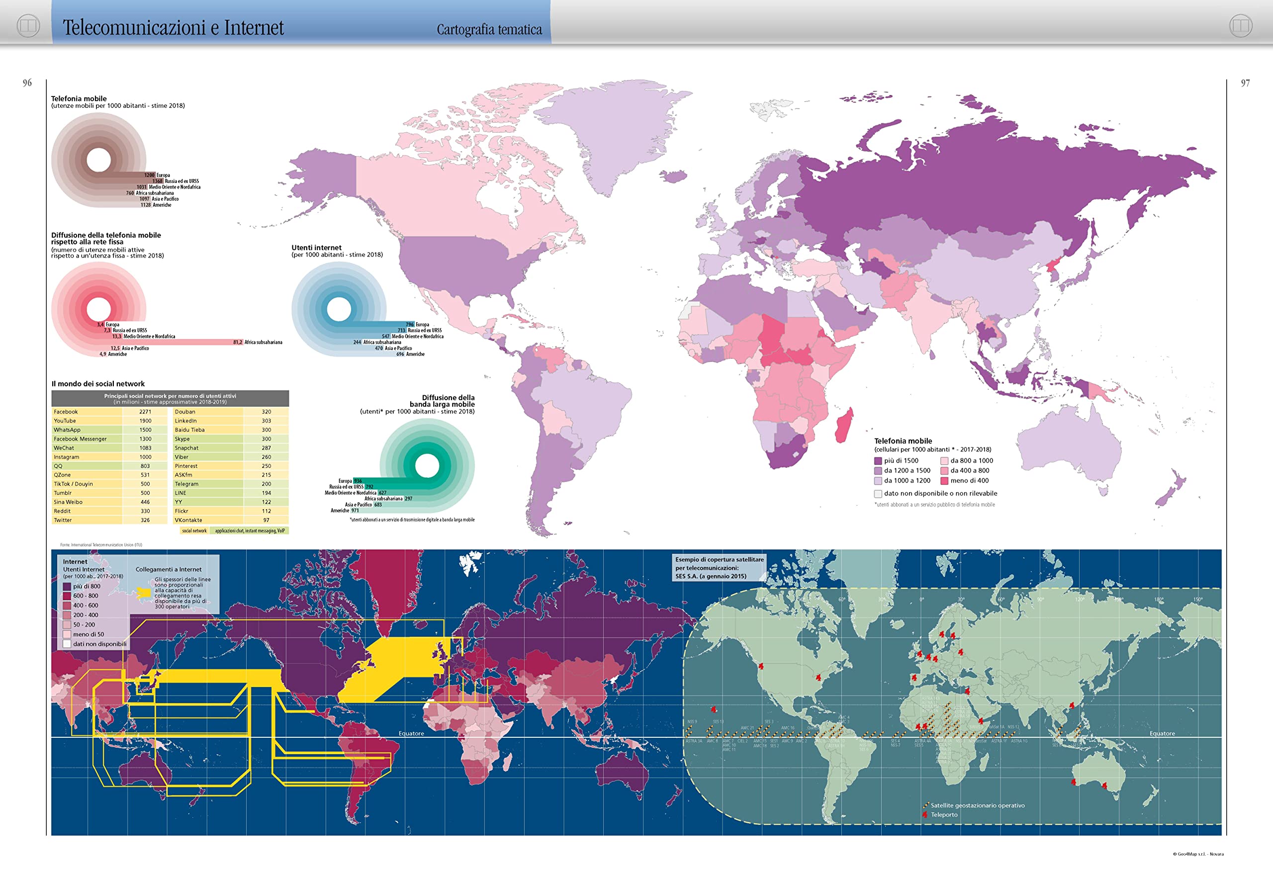Click the blue Utenti internet ring chart
The height and width of the screenshot is (874, 1273).
tap(339, 309)
